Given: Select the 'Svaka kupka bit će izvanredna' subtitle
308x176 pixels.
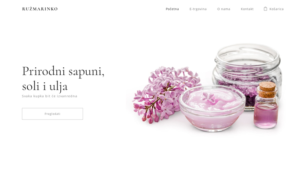Looking at the screenshot, I should [49, 96].
